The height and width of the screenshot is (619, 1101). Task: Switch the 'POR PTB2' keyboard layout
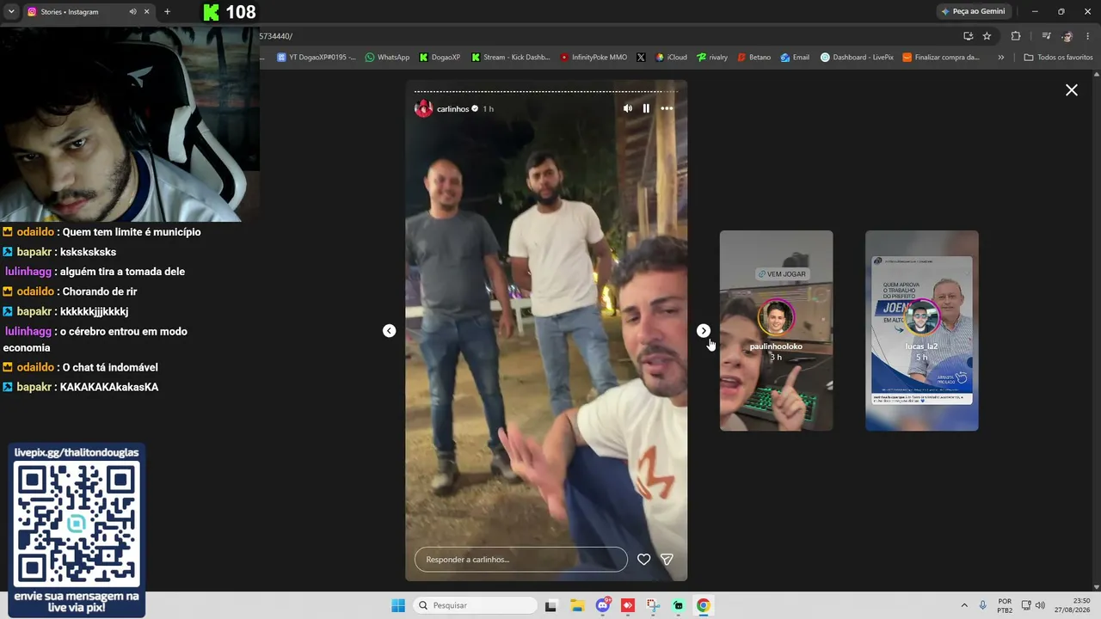click(x=1005, y=605)
